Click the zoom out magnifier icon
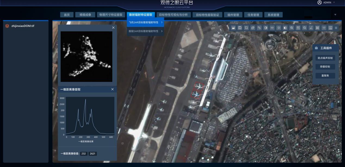The image size is (345, 167). [305, 28]
